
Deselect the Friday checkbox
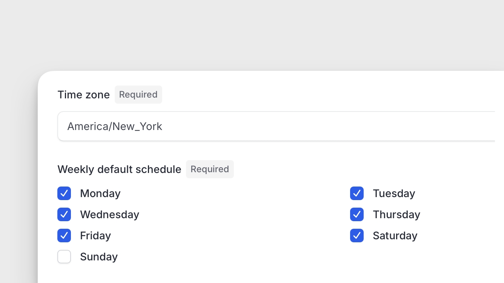(64, 236)
